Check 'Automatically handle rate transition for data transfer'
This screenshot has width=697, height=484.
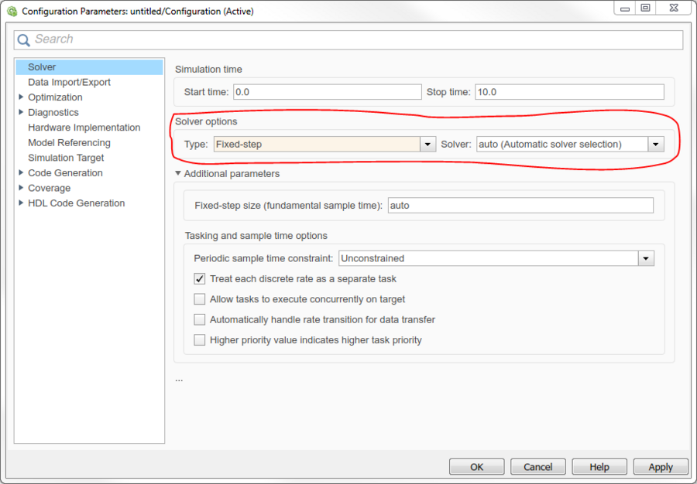click(x=200, y=319)
